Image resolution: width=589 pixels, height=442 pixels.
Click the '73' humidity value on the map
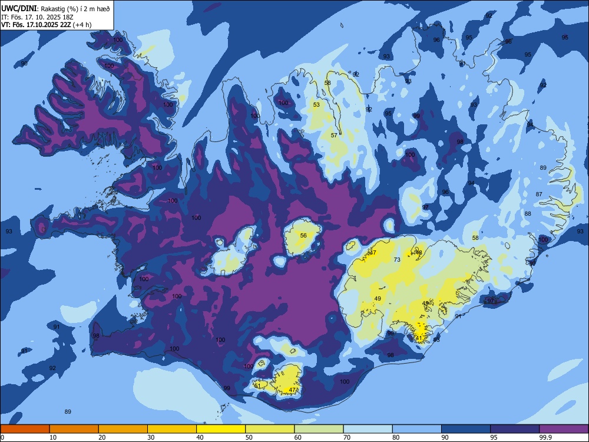(397, 260)
